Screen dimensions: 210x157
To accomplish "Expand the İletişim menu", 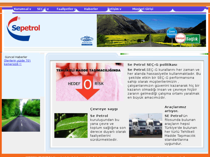I will click(114, 9).
